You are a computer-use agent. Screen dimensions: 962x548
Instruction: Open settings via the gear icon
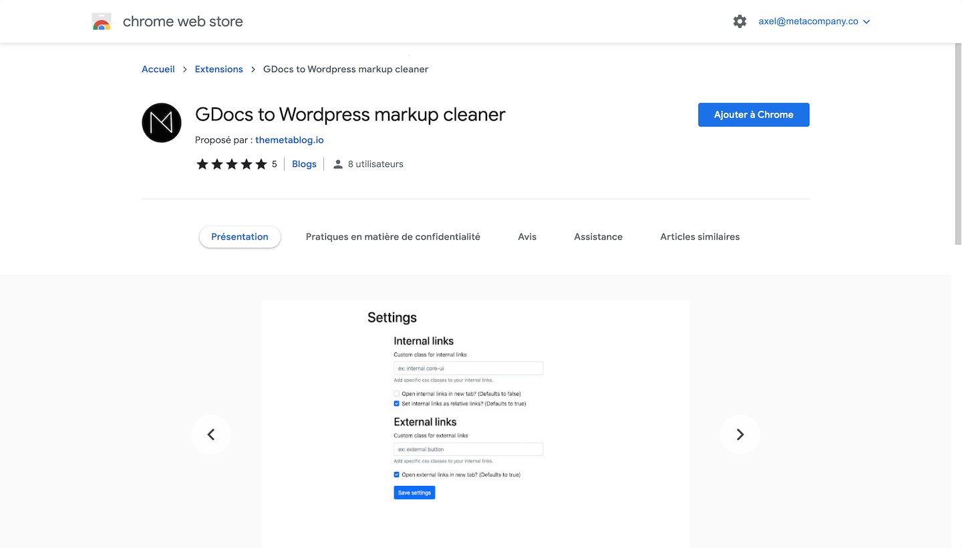pyautogui.click(x=740, y=21)
